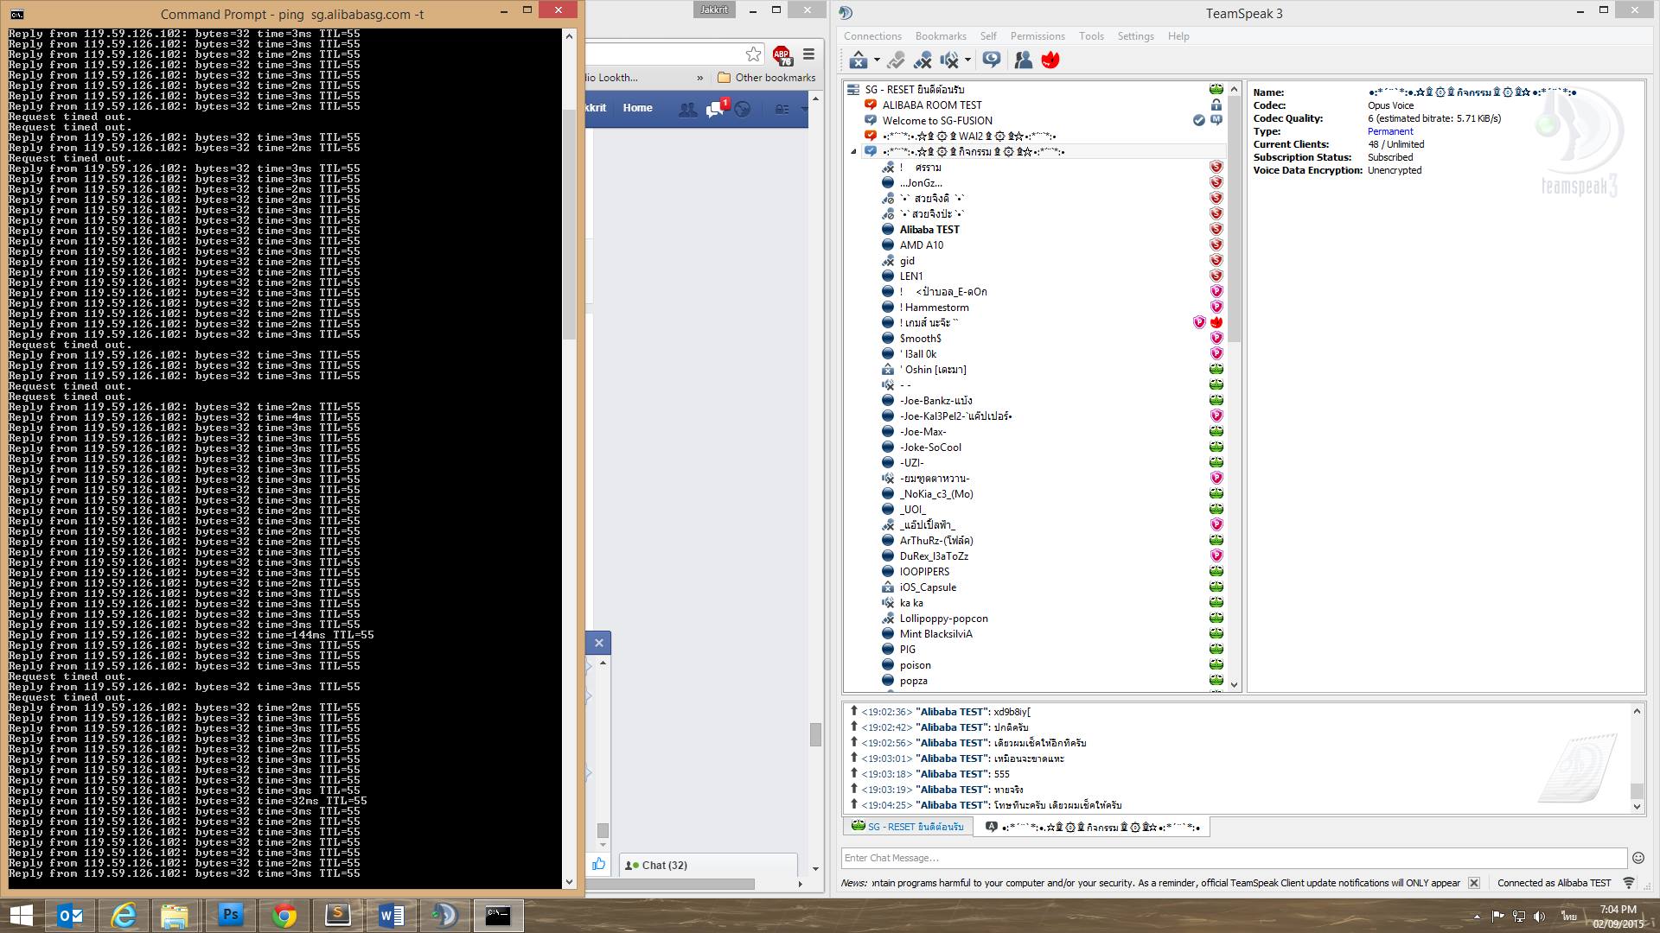The height and width of the screenshot is (933, 1660).
Task: Click the red fox toolbar icon
Action: pos(1050,60)
